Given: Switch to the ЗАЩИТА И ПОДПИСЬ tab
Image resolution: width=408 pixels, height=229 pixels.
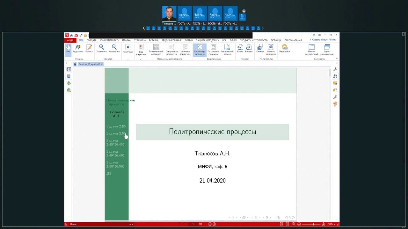Looking at the screenshot, I should pos(208,40).
